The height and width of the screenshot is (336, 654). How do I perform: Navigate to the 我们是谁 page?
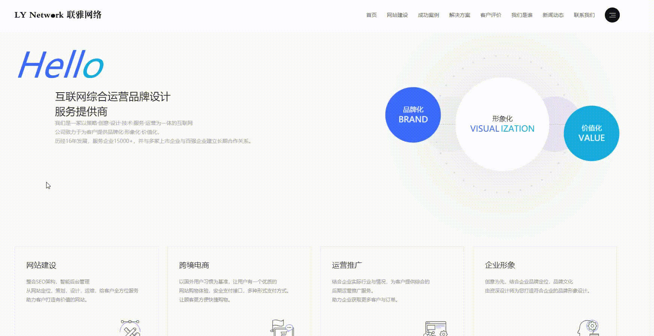[x=522, y=15]
